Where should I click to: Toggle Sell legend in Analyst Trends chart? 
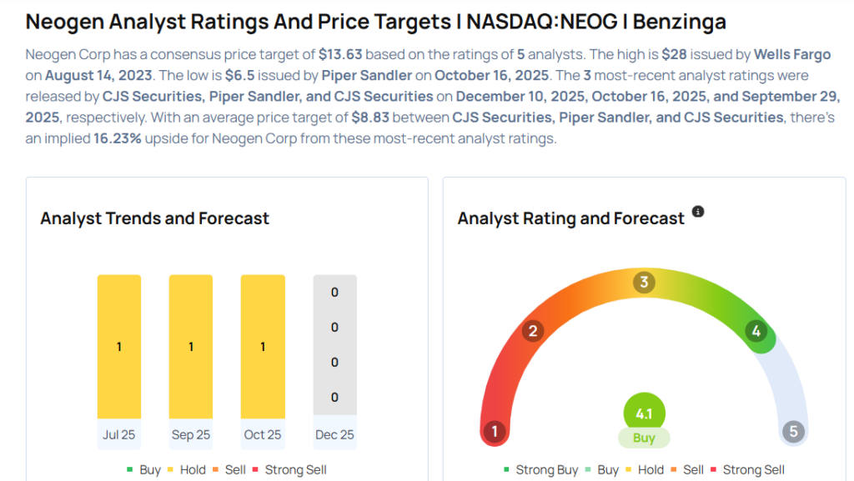point(229,470)
